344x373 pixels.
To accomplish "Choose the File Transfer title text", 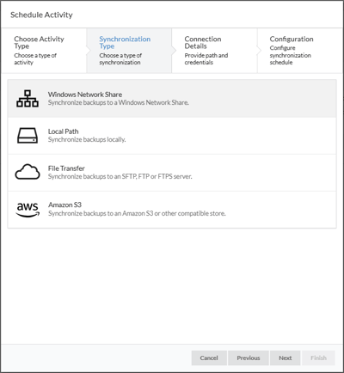I will click(66, 168).
